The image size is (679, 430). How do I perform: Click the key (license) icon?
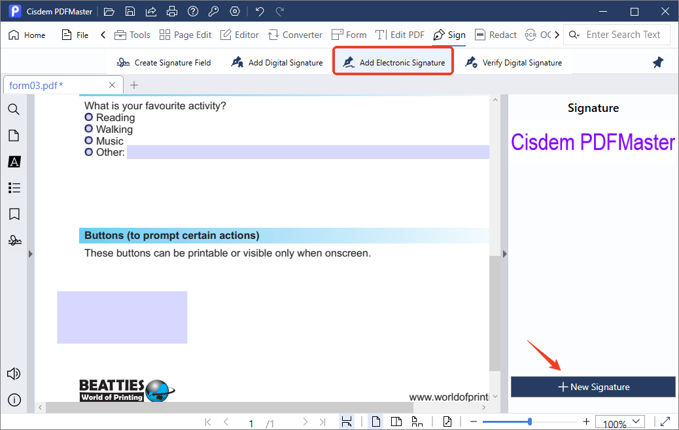(x=213, y=12)
